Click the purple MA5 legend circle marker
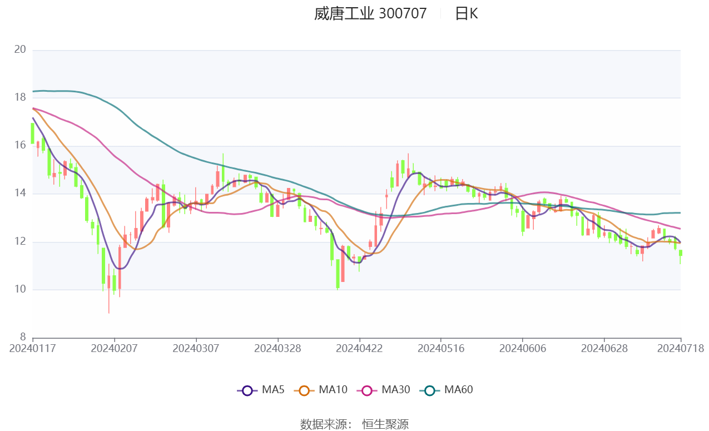Screen dimensions: 709x431 247,390
